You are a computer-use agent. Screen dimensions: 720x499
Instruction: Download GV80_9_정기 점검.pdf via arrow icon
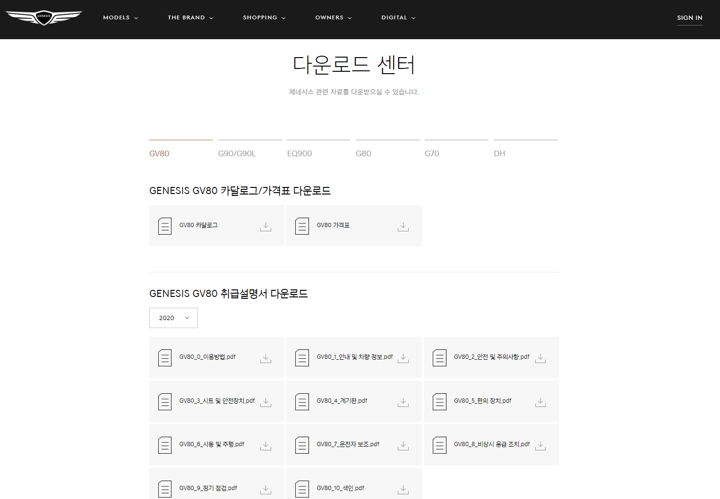click(x=266, y=490)
